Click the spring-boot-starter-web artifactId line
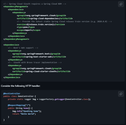Image resolution: width=126 pixels, height=125 pixels. coord(39,57)
